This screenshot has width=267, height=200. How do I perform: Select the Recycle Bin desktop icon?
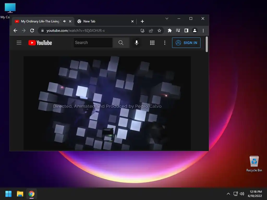tap(254, 164)
